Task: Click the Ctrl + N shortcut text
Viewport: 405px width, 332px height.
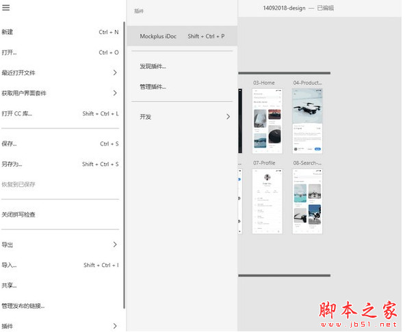Action: click(x=109, y=32)
